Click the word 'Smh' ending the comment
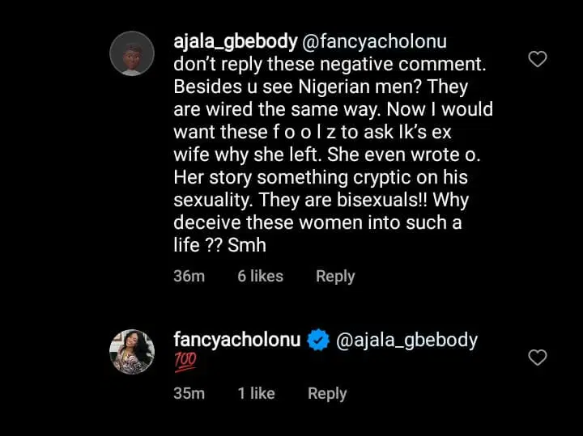The width and height of the screenshot is (583, 436). [247, 245]
